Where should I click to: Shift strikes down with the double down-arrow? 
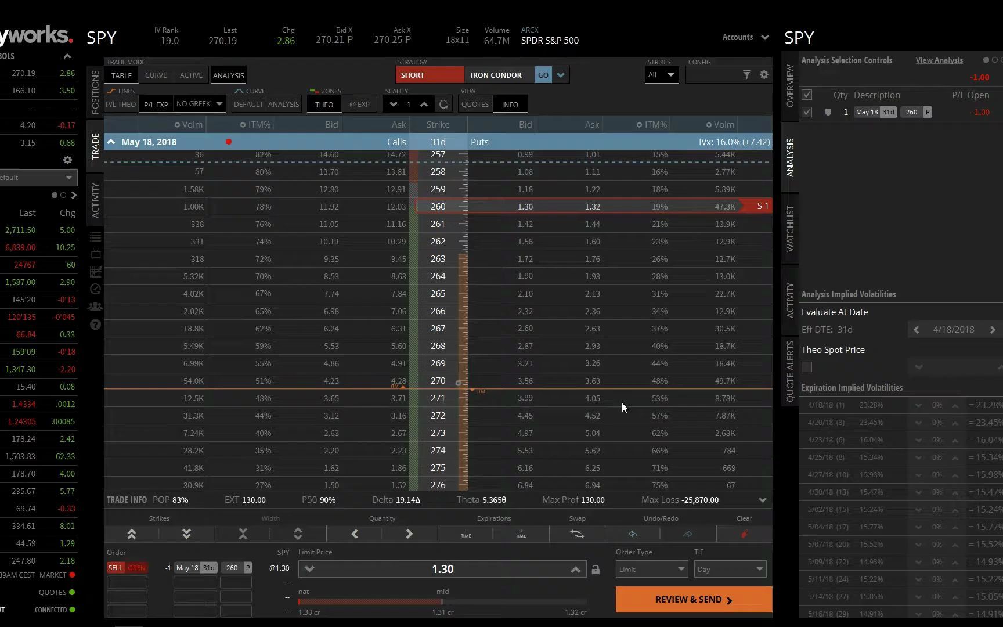point(186,534)
